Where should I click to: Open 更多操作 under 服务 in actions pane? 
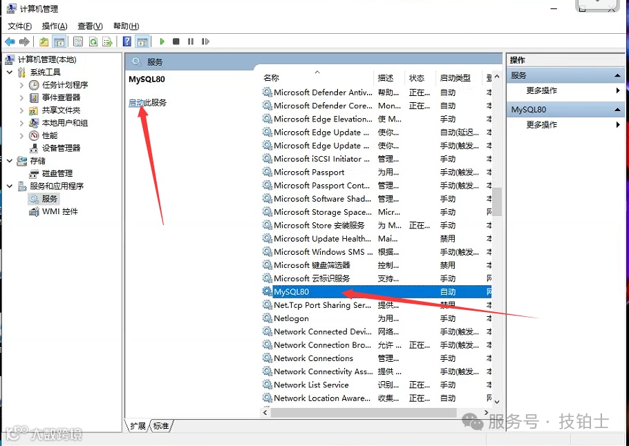point(541,90)
